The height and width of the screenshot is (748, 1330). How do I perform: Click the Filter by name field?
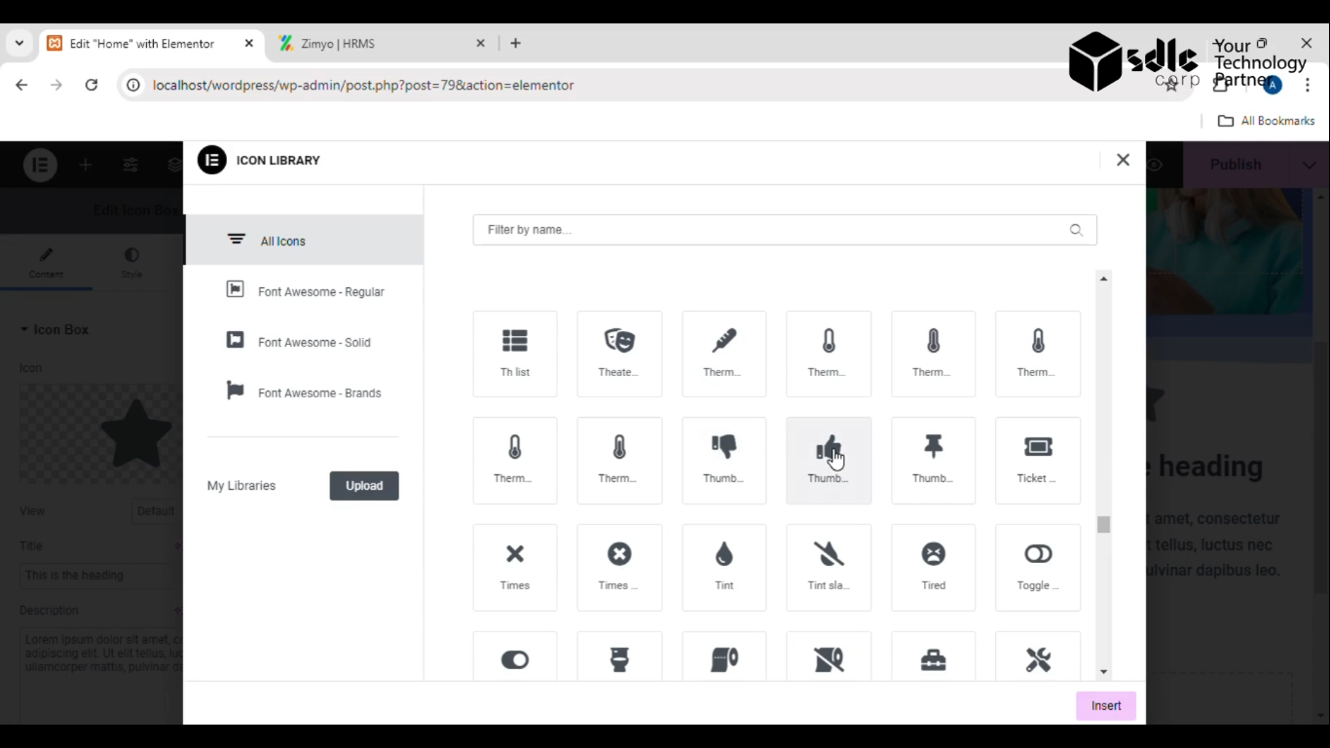(785, 230)
